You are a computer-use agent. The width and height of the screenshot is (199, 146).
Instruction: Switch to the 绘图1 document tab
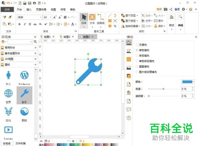click(47, 37)
